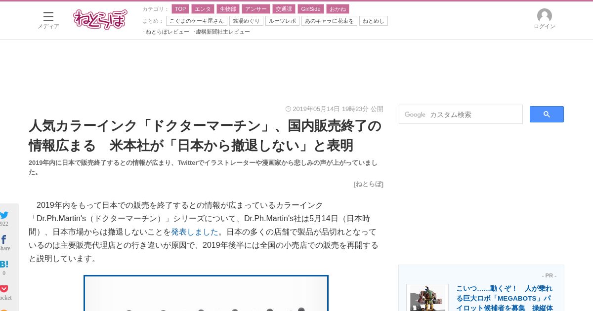Open the 生物部 category tab
593x311 pixels.
228,9
